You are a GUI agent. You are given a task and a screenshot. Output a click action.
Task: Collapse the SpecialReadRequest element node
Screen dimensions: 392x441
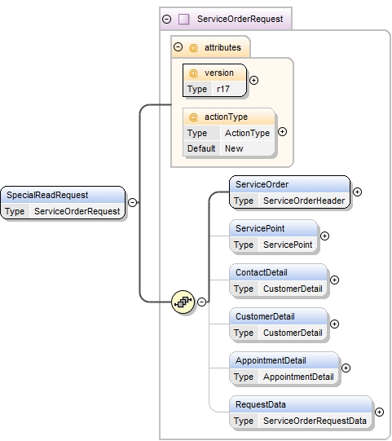coord(133,202)
